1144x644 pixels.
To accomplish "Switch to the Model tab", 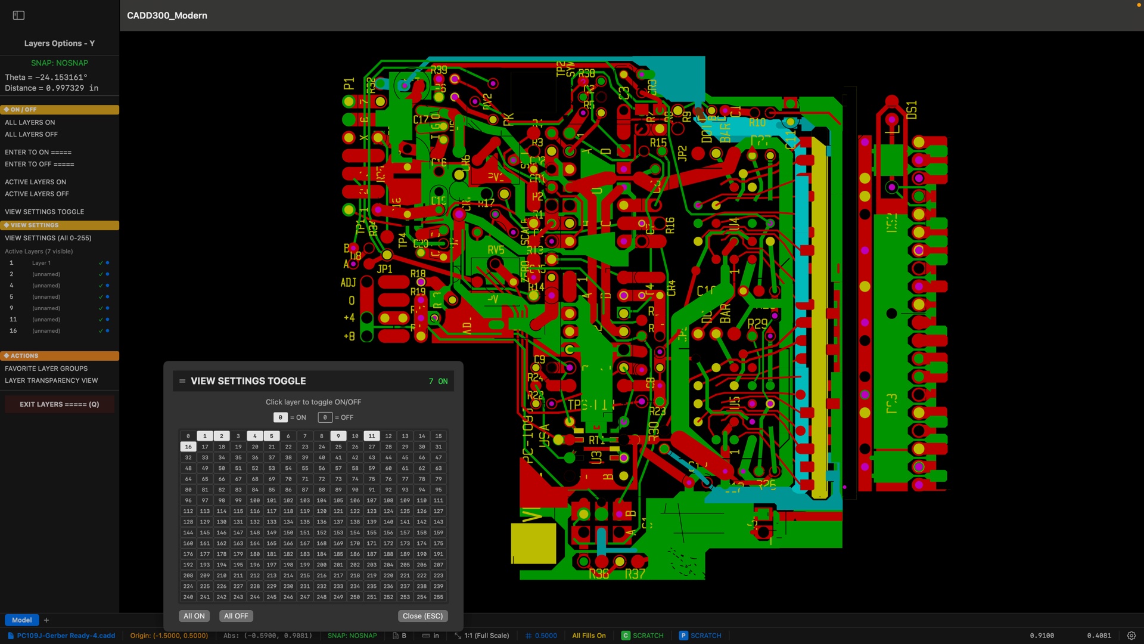I will [22, 620].
